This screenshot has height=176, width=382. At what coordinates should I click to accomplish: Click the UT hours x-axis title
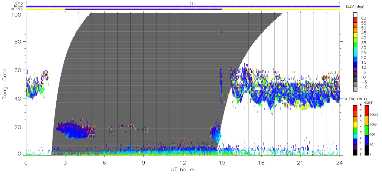(x=183, y=169)
